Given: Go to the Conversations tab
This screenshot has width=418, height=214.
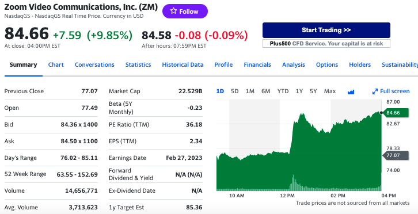Looking at the screenshot, I should coord(94,65).
